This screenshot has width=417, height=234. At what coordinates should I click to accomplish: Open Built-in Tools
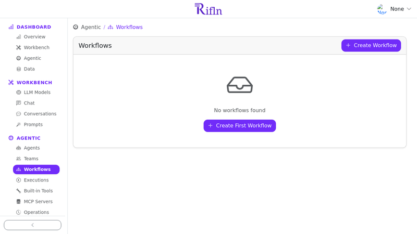(38, 191)
